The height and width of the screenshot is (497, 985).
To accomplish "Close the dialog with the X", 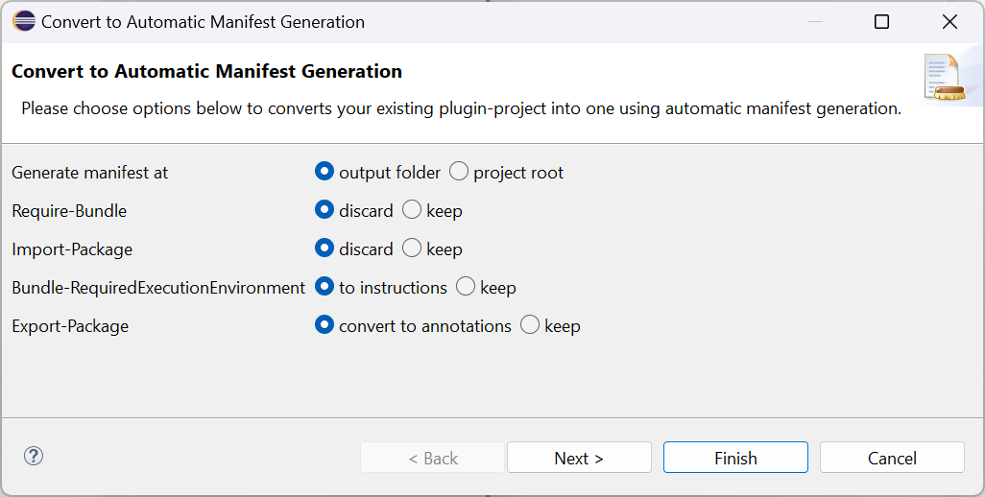I will (x=949, y=22).
